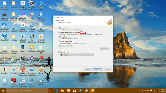Open the uTorrent desktop shortcut
Screen dimensions: 166x93
[x=13, y=59]
